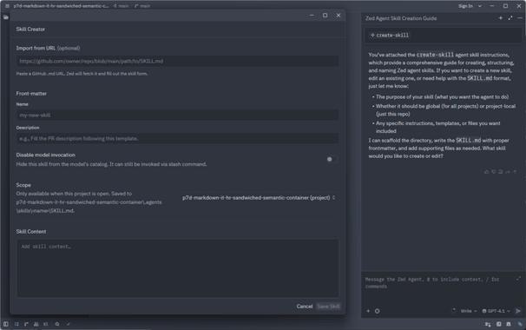The height and width of the screenshot is (330, 526).
Task: Open debugger panel icon in status bar
Action: pyautogui.click(x=509, y=324)
